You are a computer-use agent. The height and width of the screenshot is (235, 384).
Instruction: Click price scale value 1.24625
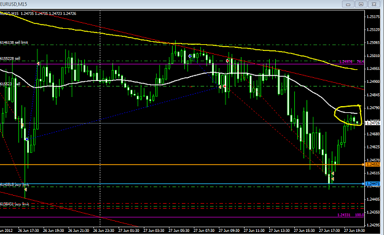(x=373, y=147)
